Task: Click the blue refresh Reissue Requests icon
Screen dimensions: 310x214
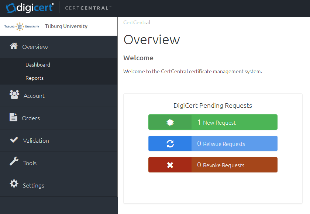Action: [x=170, y=144]
